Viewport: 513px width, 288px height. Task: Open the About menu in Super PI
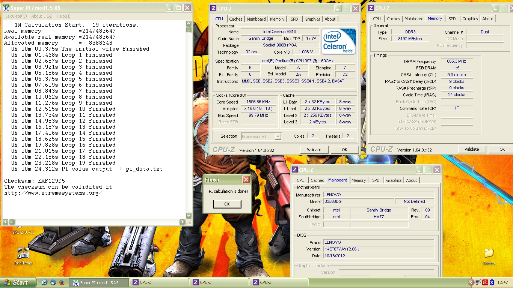coord(42,16)
